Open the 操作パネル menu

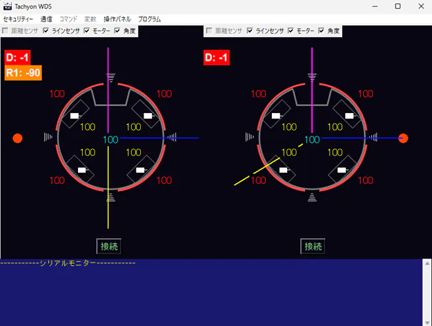117,19
